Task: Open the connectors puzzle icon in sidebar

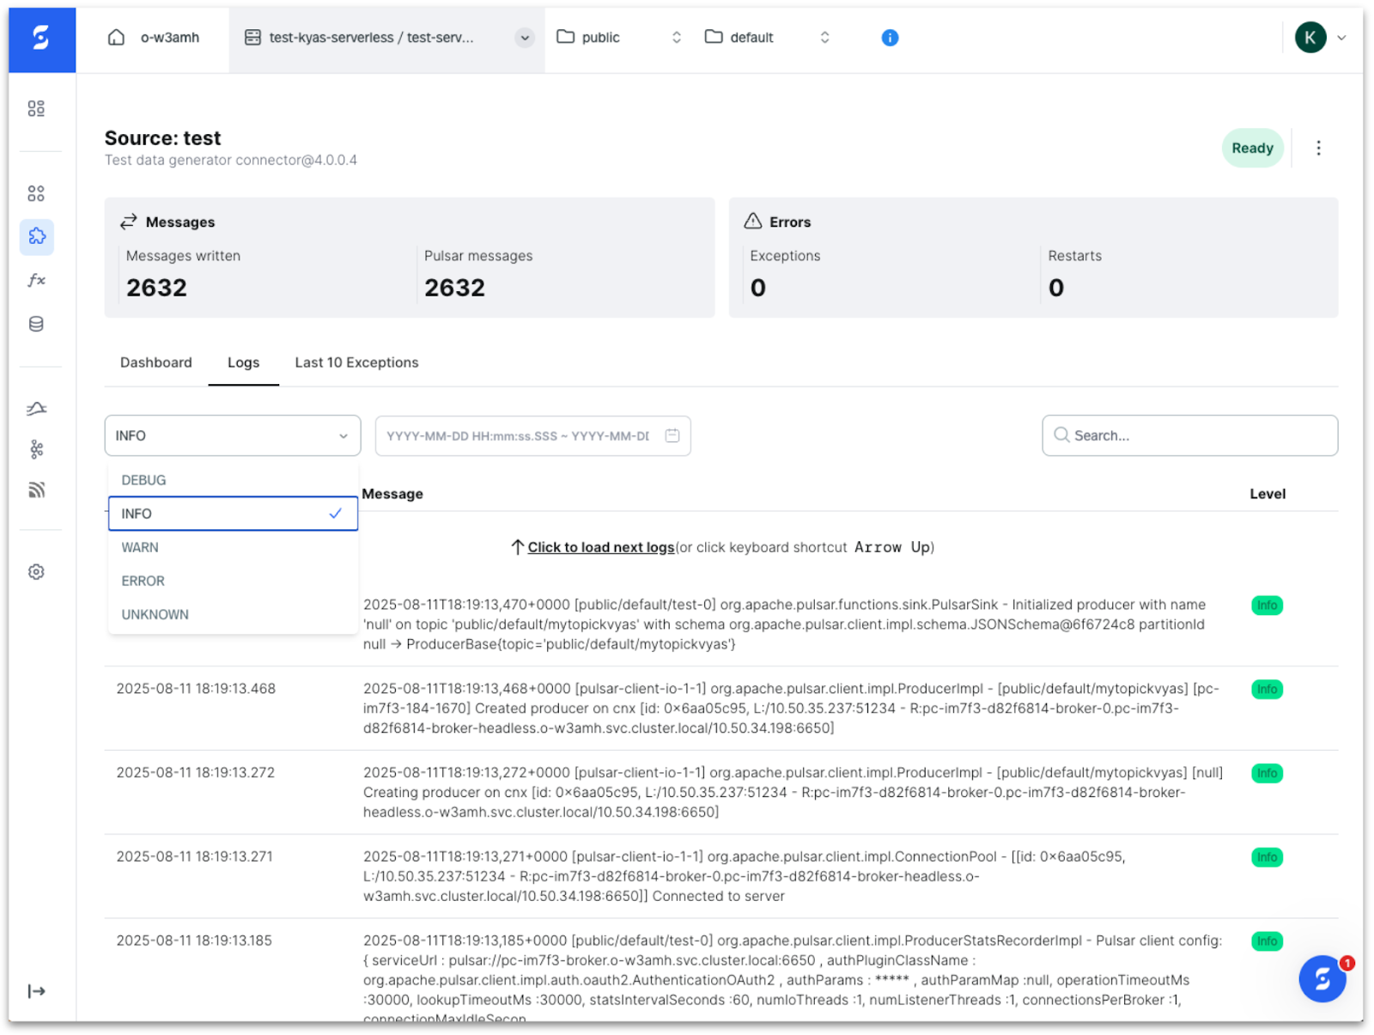Action: pyautogui.click(x=36, y=236)
